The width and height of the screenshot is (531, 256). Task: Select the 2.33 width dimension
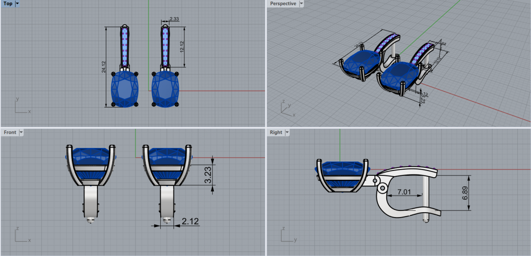click(x=173, y=19)
